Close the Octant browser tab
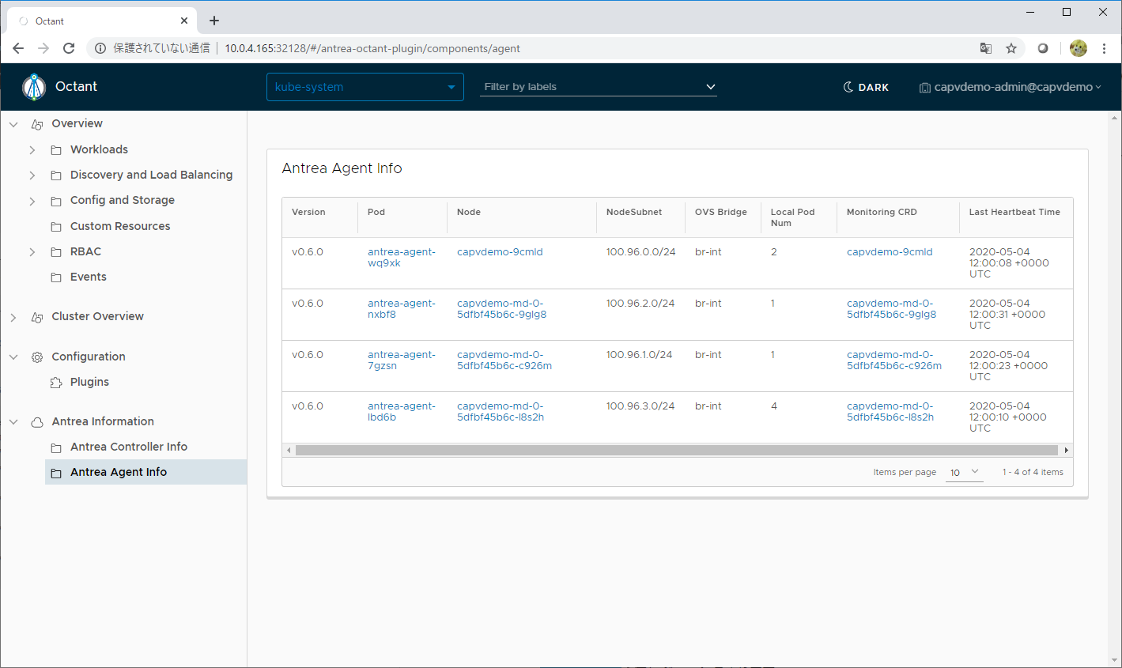1122x668 pixels. [184, 21]
